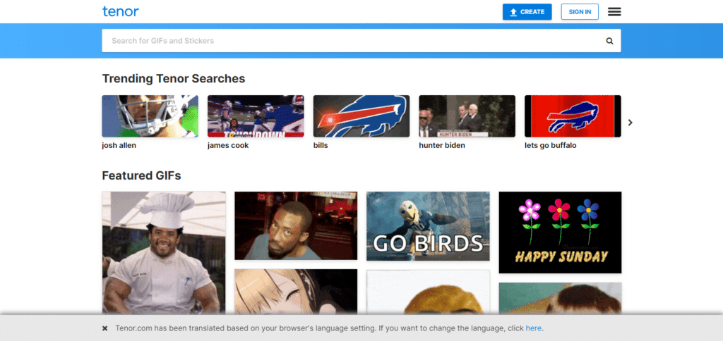
Task: Open the bills trending thumbnail
Action: pyautogui.click(x=361, y=116)
